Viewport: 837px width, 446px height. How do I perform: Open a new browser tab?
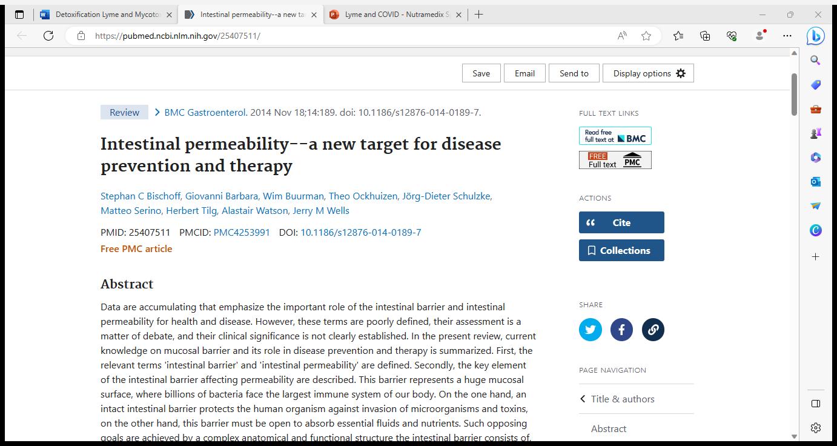[x=478, y=15]
